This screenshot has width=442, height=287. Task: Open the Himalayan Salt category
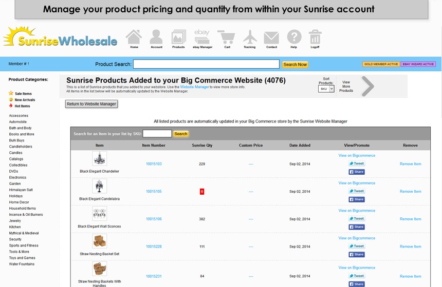pyautogui.click(x=21, y=190)
